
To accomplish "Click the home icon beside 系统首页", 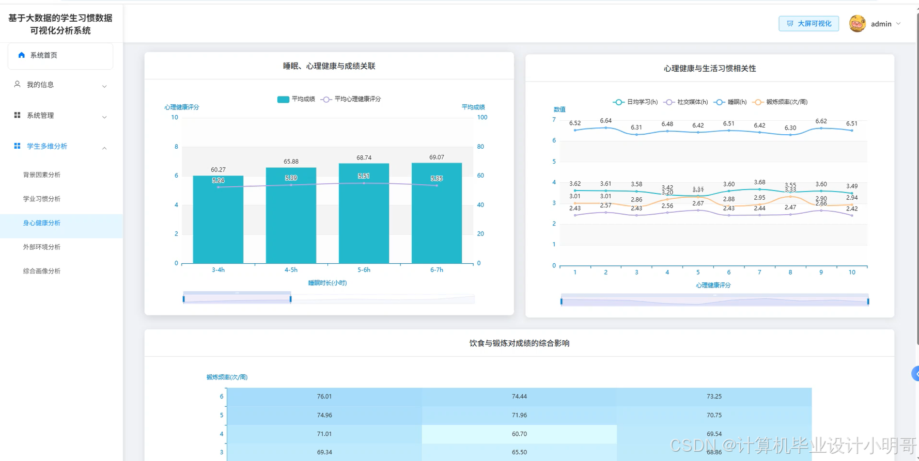I will (21, 55).
